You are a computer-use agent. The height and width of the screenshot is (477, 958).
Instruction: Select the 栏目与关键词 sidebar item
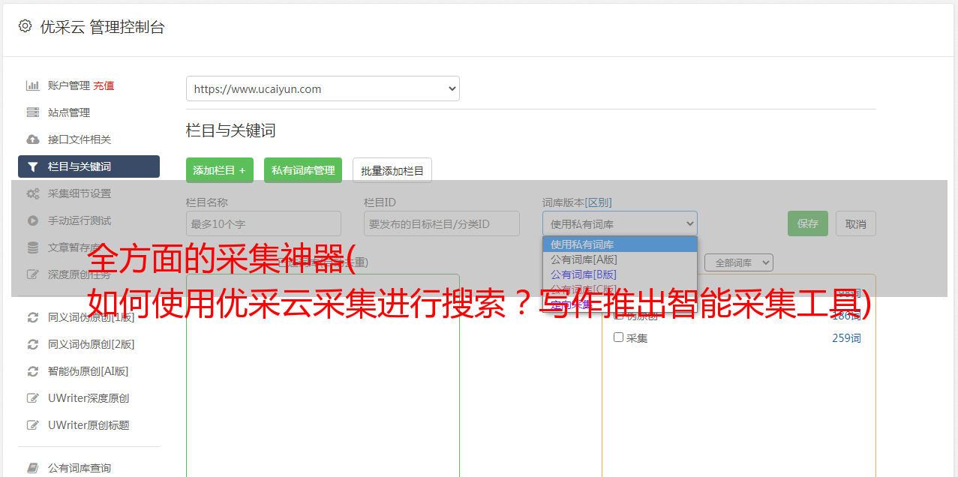coord(89,166)
